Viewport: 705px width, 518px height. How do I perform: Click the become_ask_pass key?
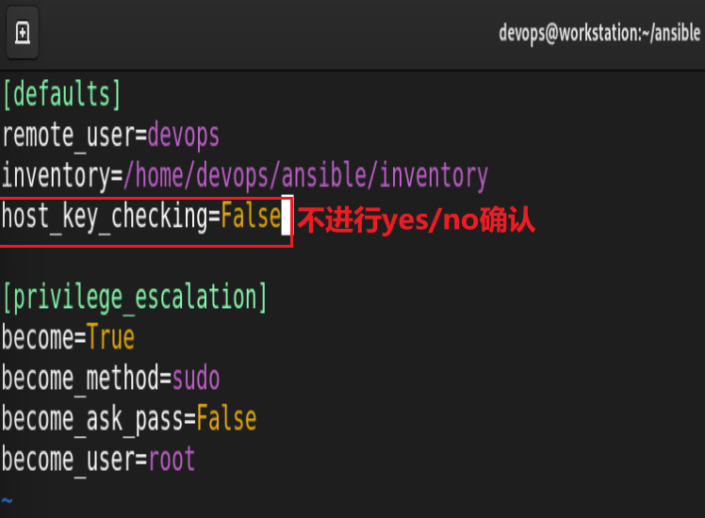click(x=93, y=420)
